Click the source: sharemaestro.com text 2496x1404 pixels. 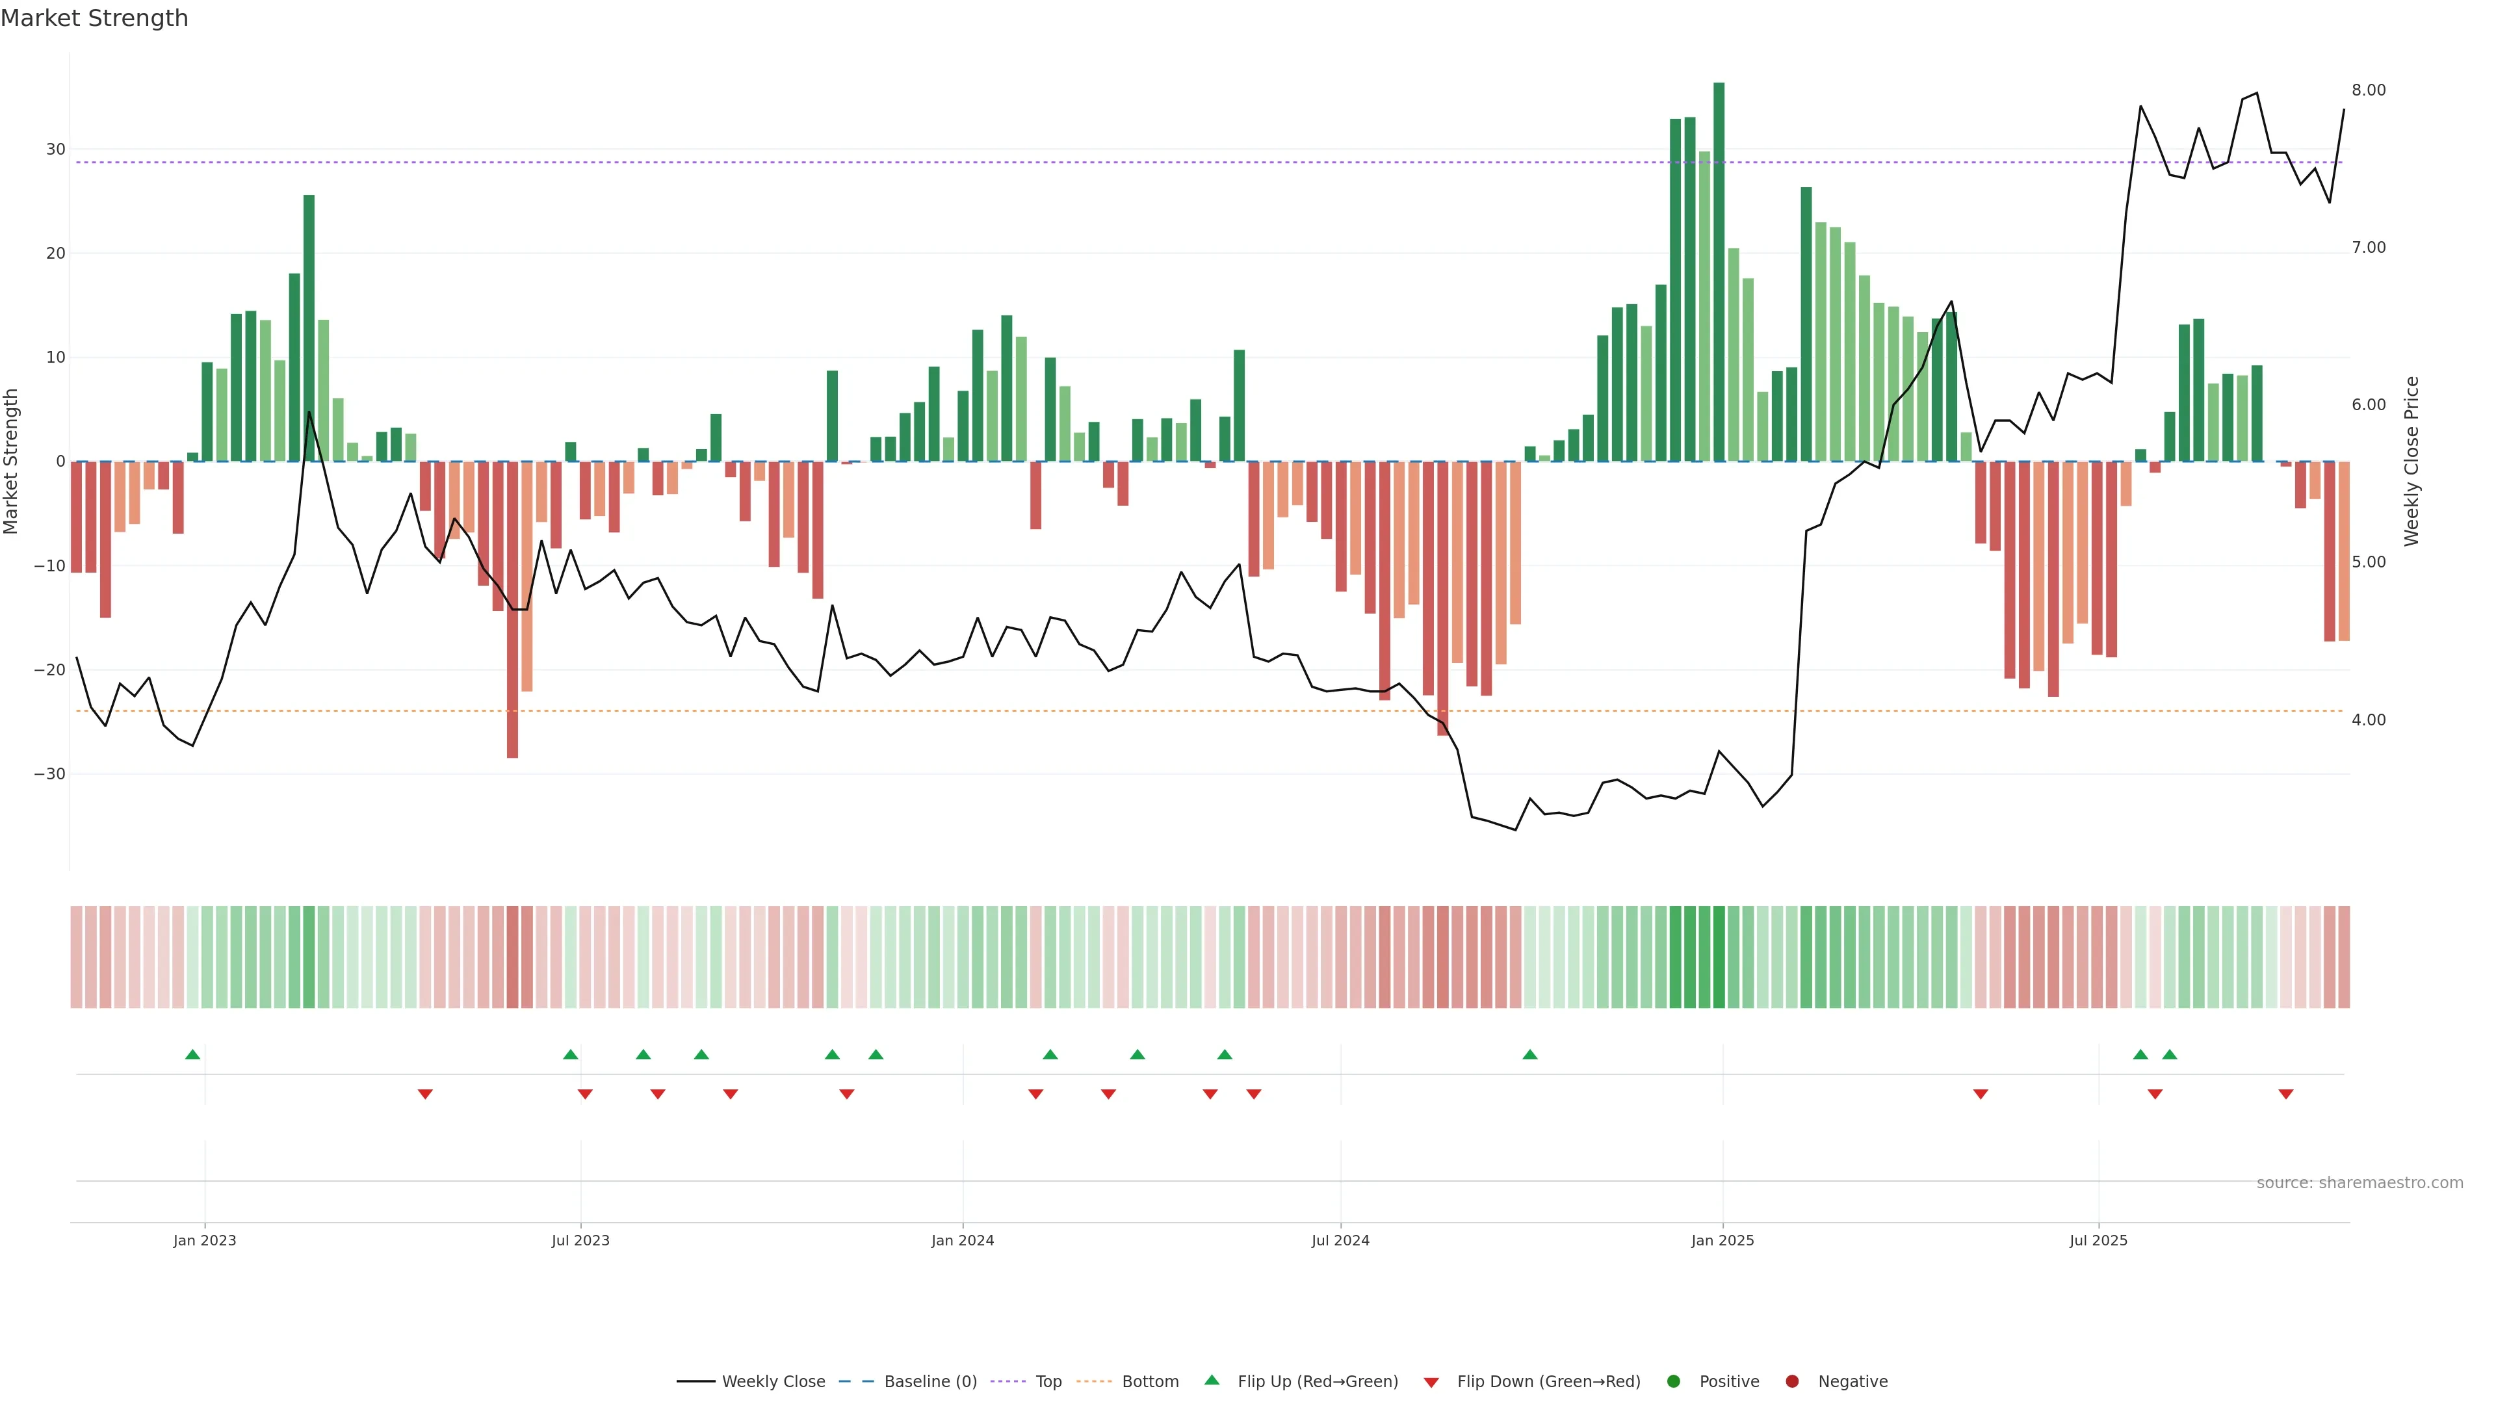2359,1183
